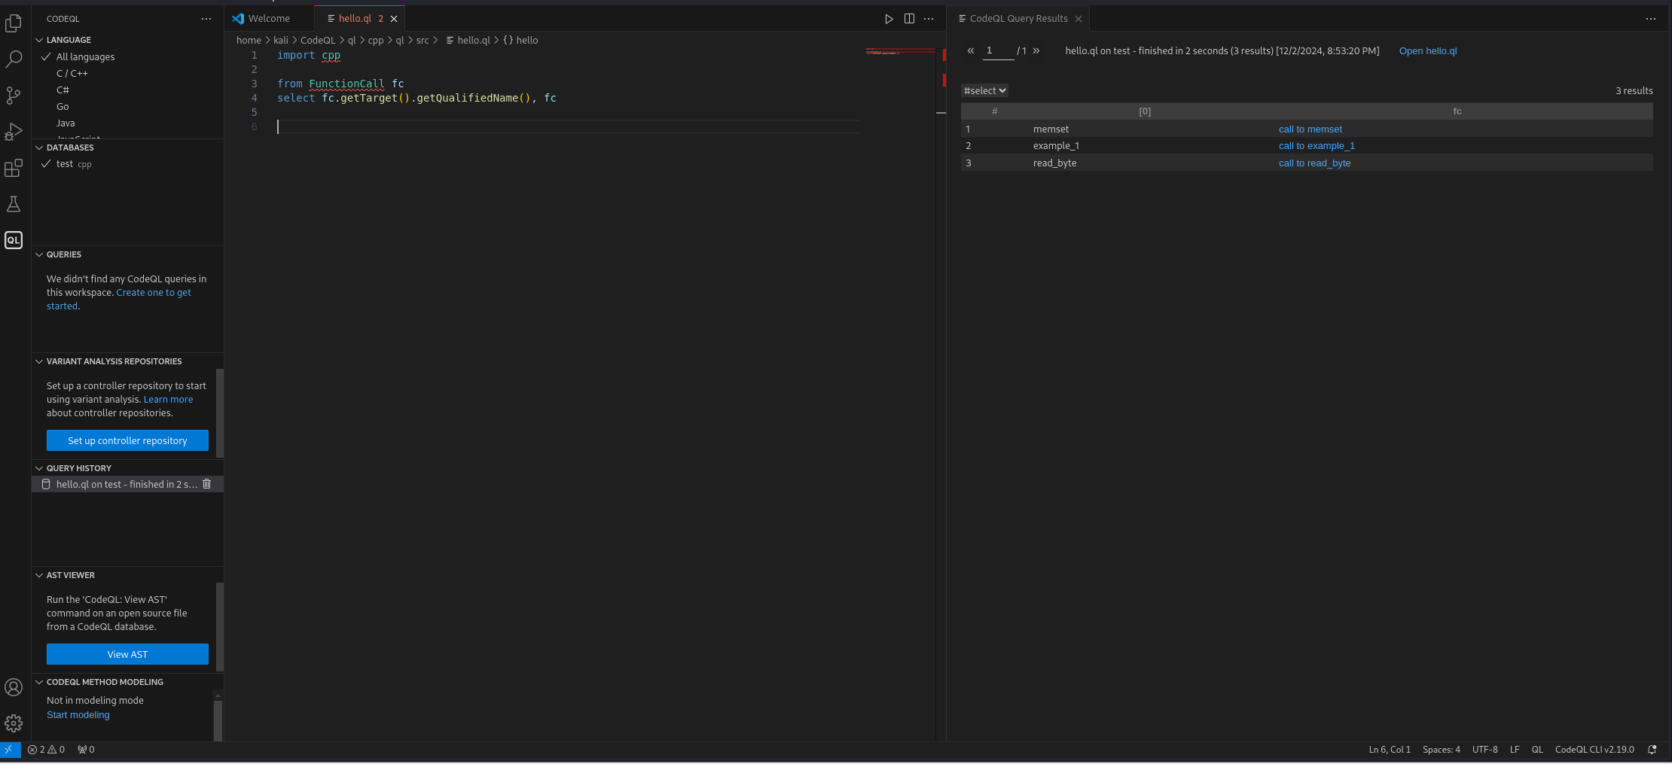
Task: Follow the 'call to memset' result link
Action: pyautogui.click(x=1310, y=129)
